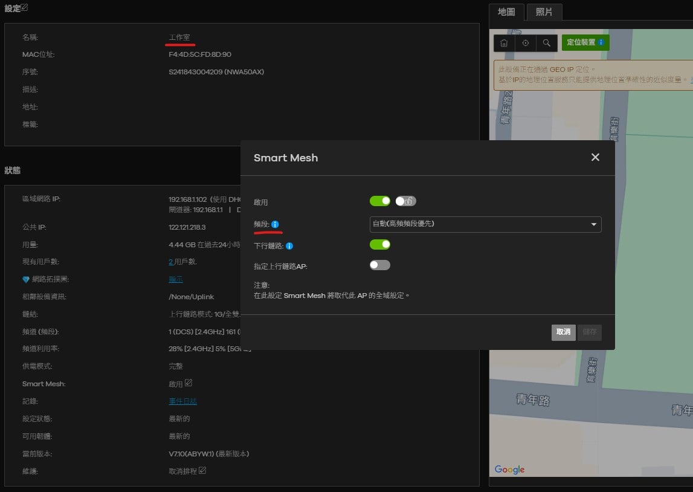693x492 pixels.
Task: Open the 頻段 dropdown 自動(高頻頻段優先)
Action: (485, 225)
